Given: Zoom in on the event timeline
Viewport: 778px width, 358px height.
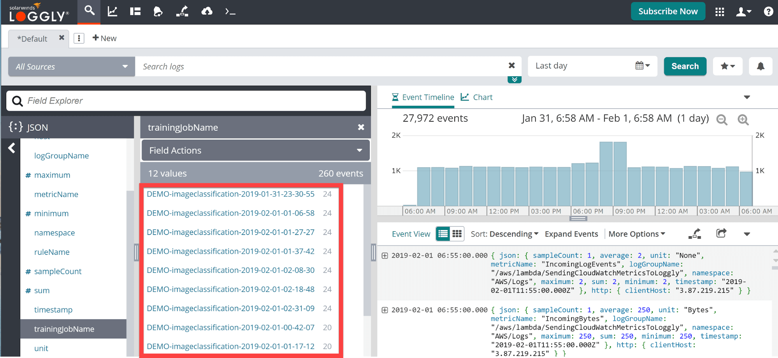Looking at the screenshot, I should click(743, 120).
